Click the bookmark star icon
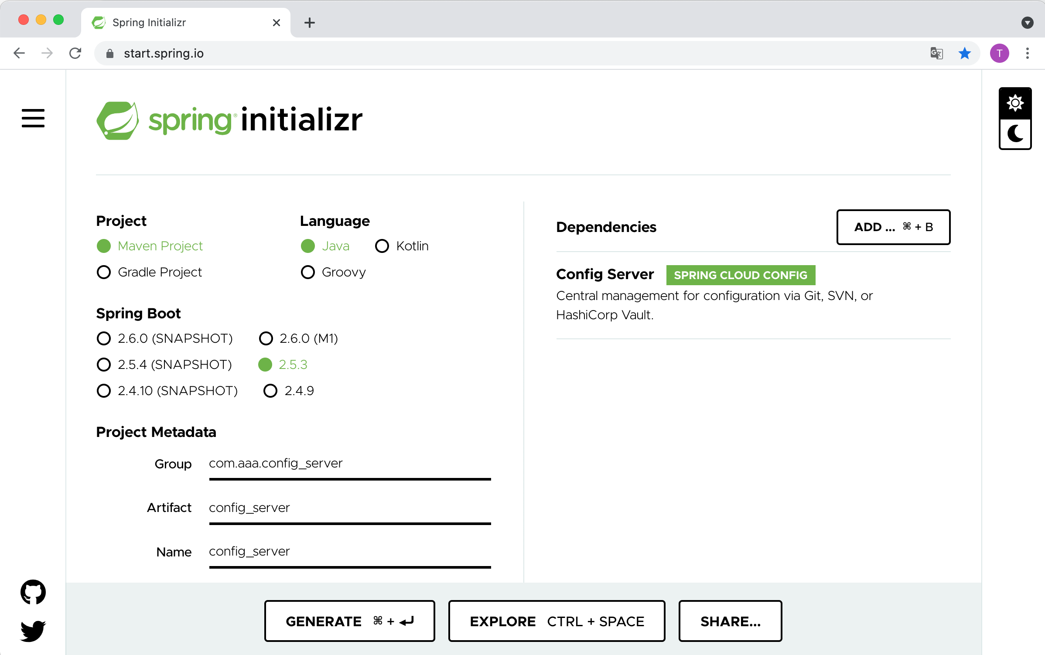Viewport: 1045px width, 655px height. pos(965,53)
